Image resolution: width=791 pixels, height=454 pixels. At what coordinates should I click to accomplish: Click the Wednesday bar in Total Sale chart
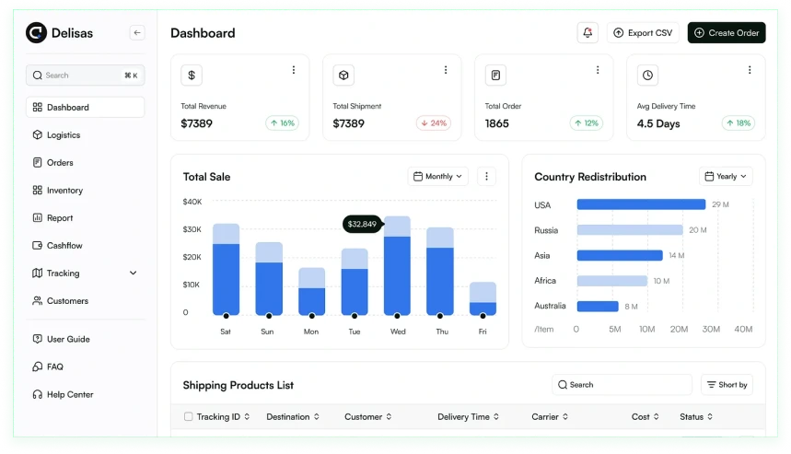[397, 274]
